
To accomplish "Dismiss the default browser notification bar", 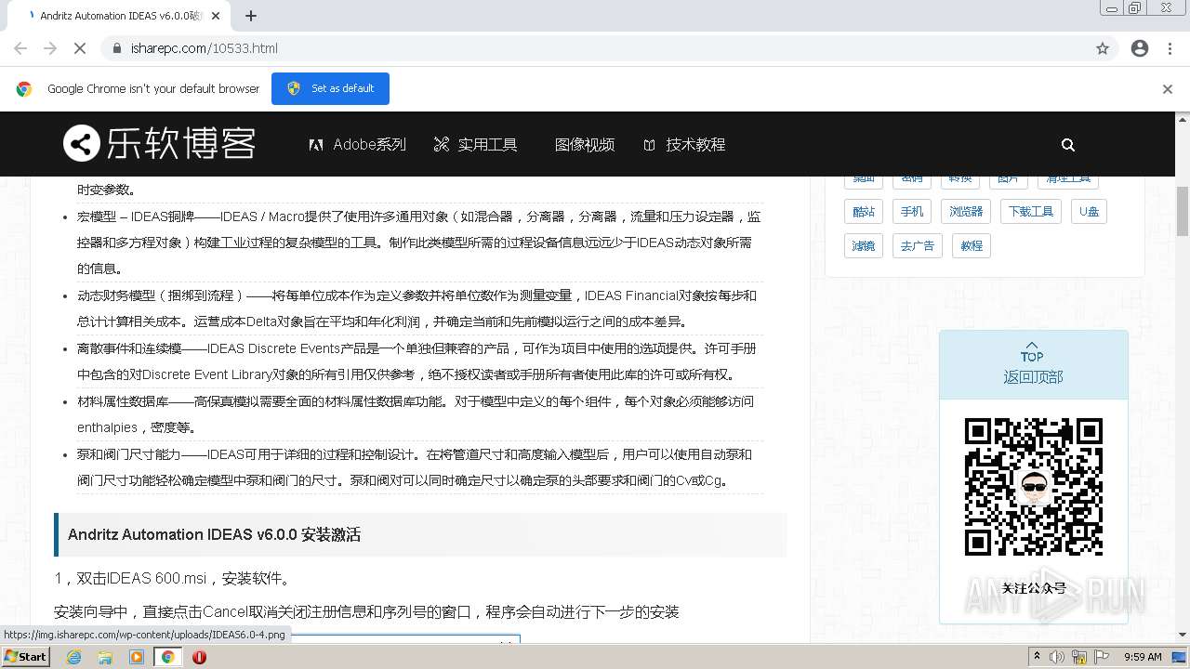I will (x=1168, y=89).
